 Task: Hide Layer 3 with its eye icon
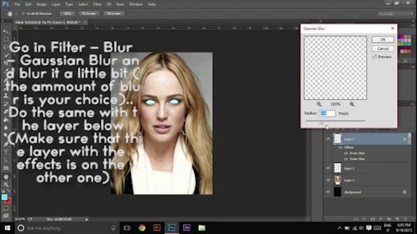[328, 168]
